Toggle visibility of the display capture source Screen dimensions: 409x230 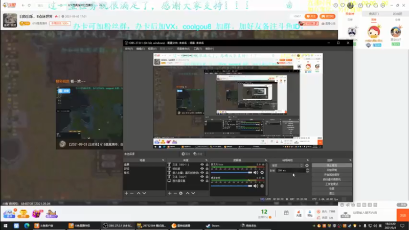coord(202,181)
